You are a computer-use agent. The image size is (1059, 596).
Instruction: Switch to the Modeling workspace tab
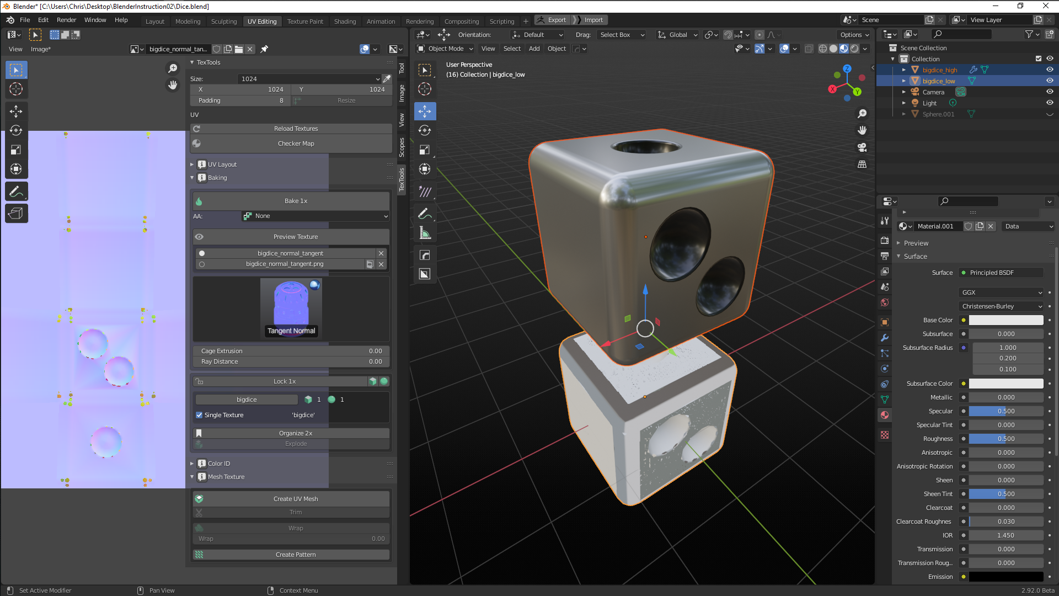click(x=188, y=22)
